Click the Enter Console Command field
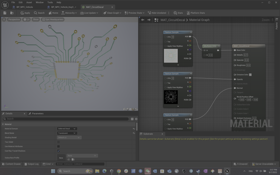The image size is (280, 175). tap(80, 164)
